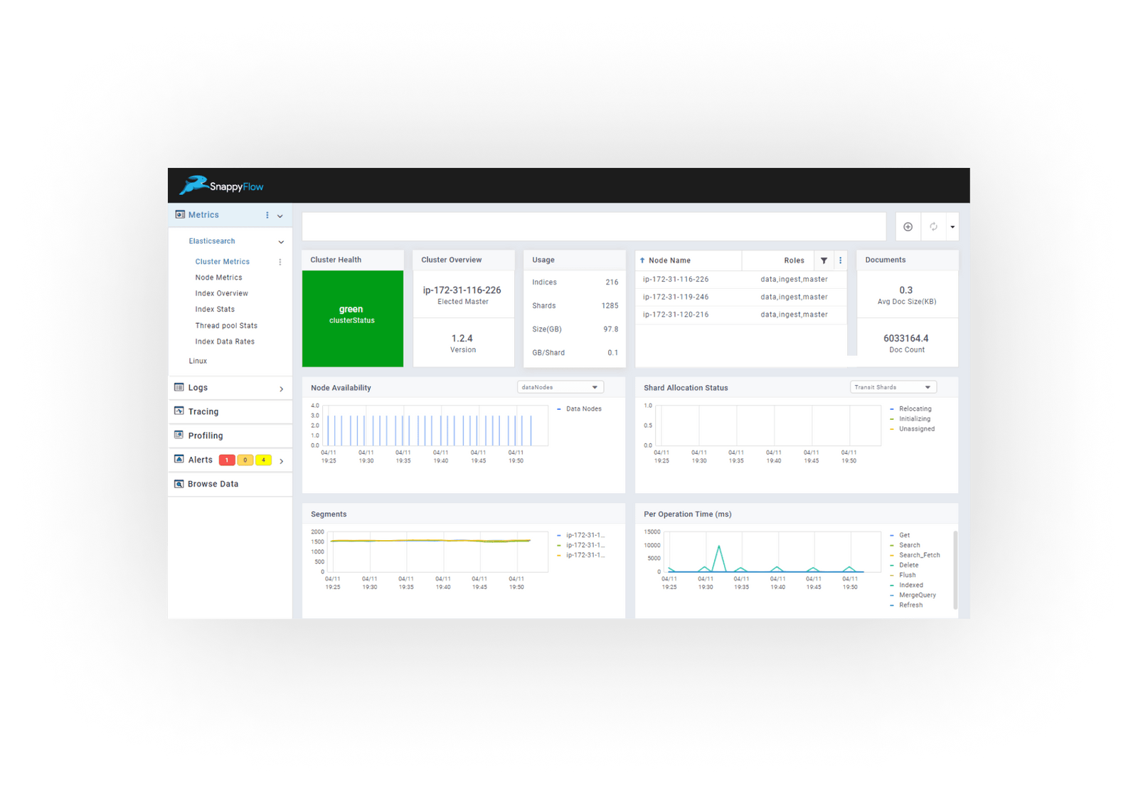Screen dimensions: 1138x787
Task: Open the Metrics panel icon
Action: click(x=181, y=214)
